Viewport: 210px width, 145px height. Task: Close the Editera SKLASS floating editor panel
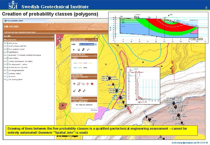pos(96,40)
